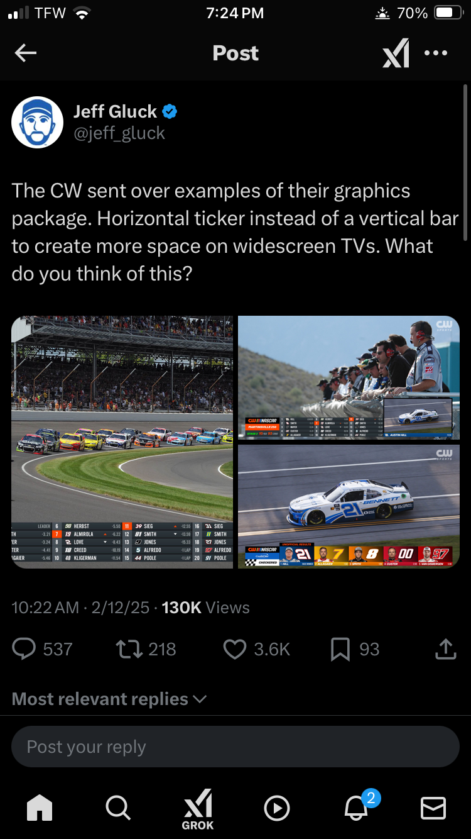Open the Messages envelope tab
471x839 pixels.
433,808
